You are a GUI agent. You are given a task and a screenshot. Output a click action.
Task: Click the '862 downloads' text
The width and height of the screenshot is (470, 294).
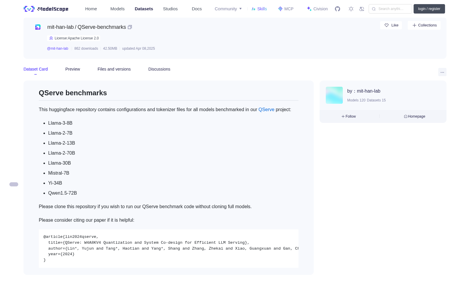point(86,49)
